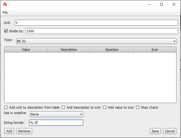Enable the Step charts checkbox
Image resolution: width=181 pixels, height=138 pixels.
pyautogui.click(x=138, y=107)
